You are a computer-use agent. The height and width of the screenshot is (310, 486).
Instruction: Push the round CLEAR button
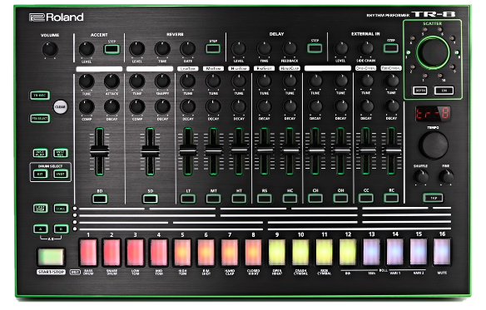(60, 107)
